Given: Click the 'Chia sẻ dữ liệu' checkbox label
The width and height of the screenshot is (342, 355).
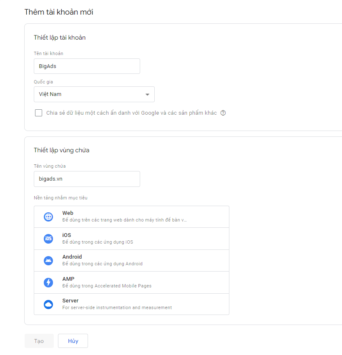Looking at the screenshot, I should coord(131,113).
